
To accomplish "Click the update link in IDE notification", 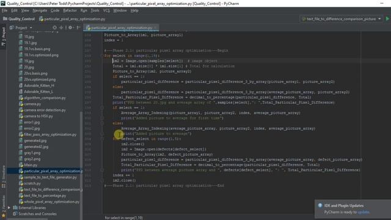I will click(x=364, y=212).
